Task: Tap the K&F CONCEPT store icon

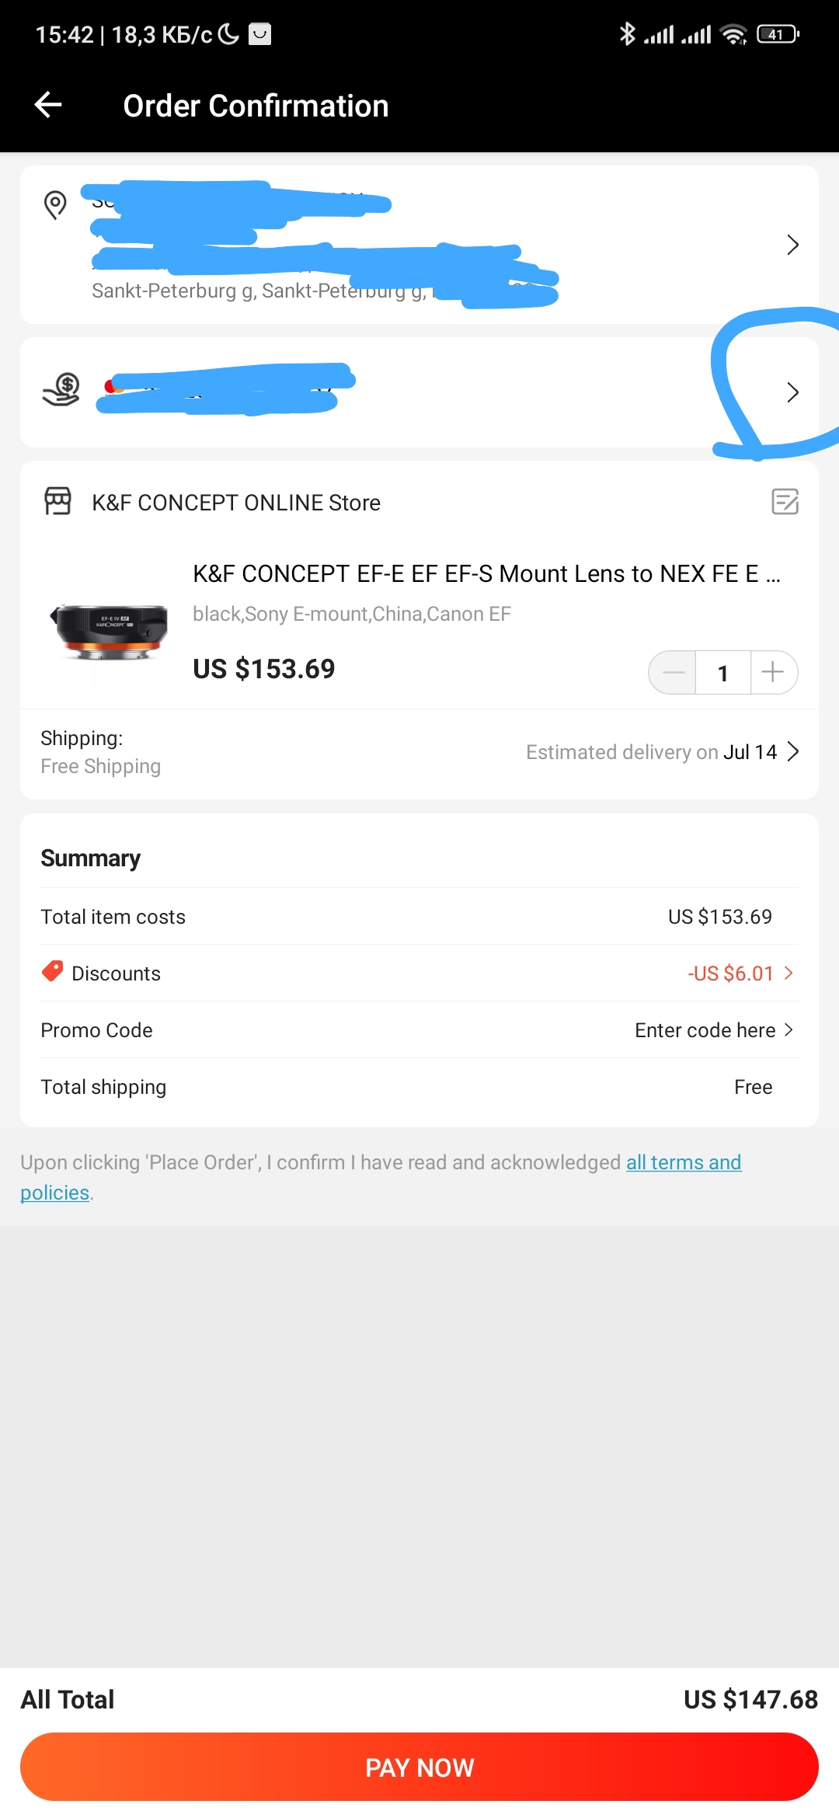Action: tap(57, 502)
